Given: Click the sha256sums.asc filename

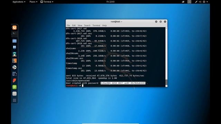Looking at the screenshot, I should coord(75,58).
